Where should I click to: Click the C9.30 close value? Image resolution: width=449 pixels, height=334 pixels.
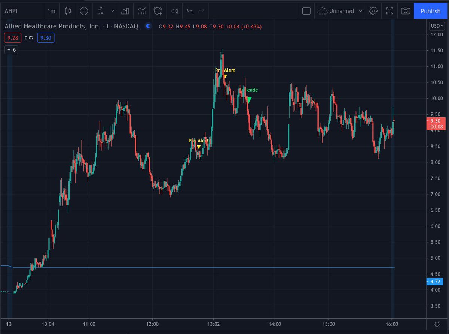[x=216, y=27]
